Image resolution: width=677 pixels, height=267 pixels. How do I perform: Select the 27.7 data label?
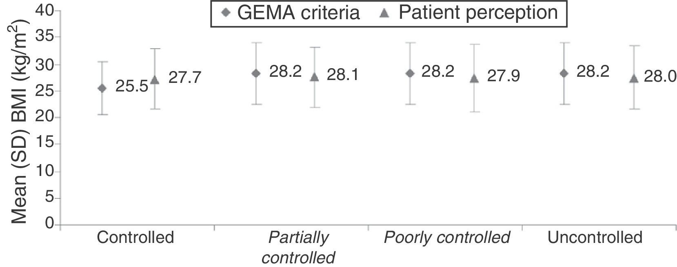click(184, 77)
